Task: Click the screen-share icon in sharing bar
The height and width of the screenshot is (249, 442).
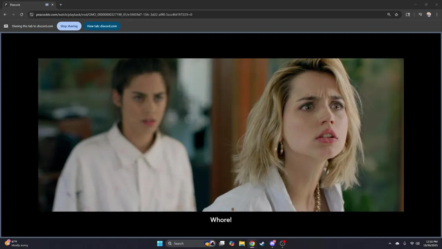Action: click(6, 26)
